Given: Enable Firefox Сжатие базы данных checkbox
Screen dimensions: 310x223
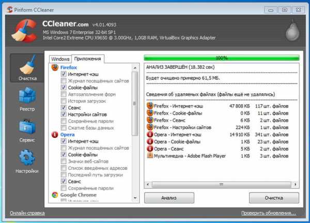Looking at the screenshot, I should coord(64,128).
